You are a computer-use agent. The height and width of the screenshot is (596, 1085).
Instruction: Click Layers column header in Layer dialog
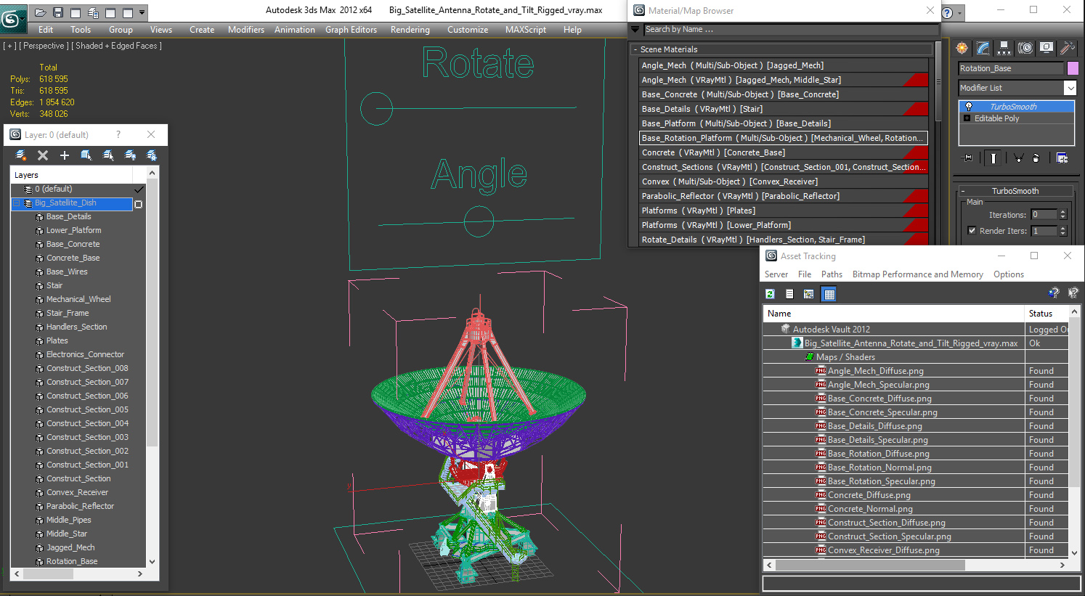click(x=71, y=175)
